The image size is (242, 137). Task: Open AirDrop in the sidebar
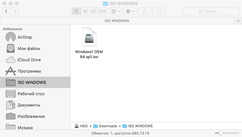(x=35, y=37)
